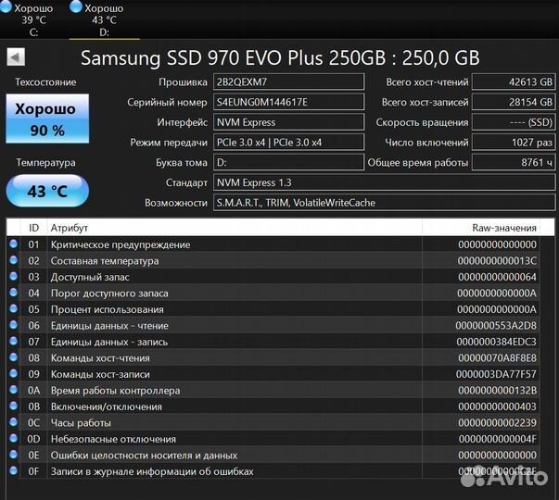The width and height of the screenshot is (559, 500).
Task: Select row Составная температура
Action: [273, 261]
